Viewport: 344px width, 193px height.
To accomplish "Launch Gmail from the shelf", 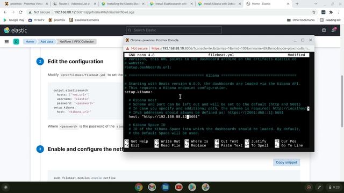I will click(152, 187).
